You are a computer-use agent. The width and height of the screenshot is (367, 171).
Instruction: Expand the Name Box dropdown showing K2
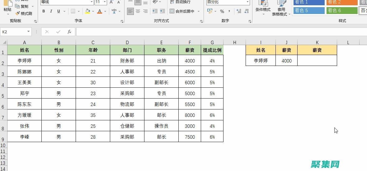29,32
